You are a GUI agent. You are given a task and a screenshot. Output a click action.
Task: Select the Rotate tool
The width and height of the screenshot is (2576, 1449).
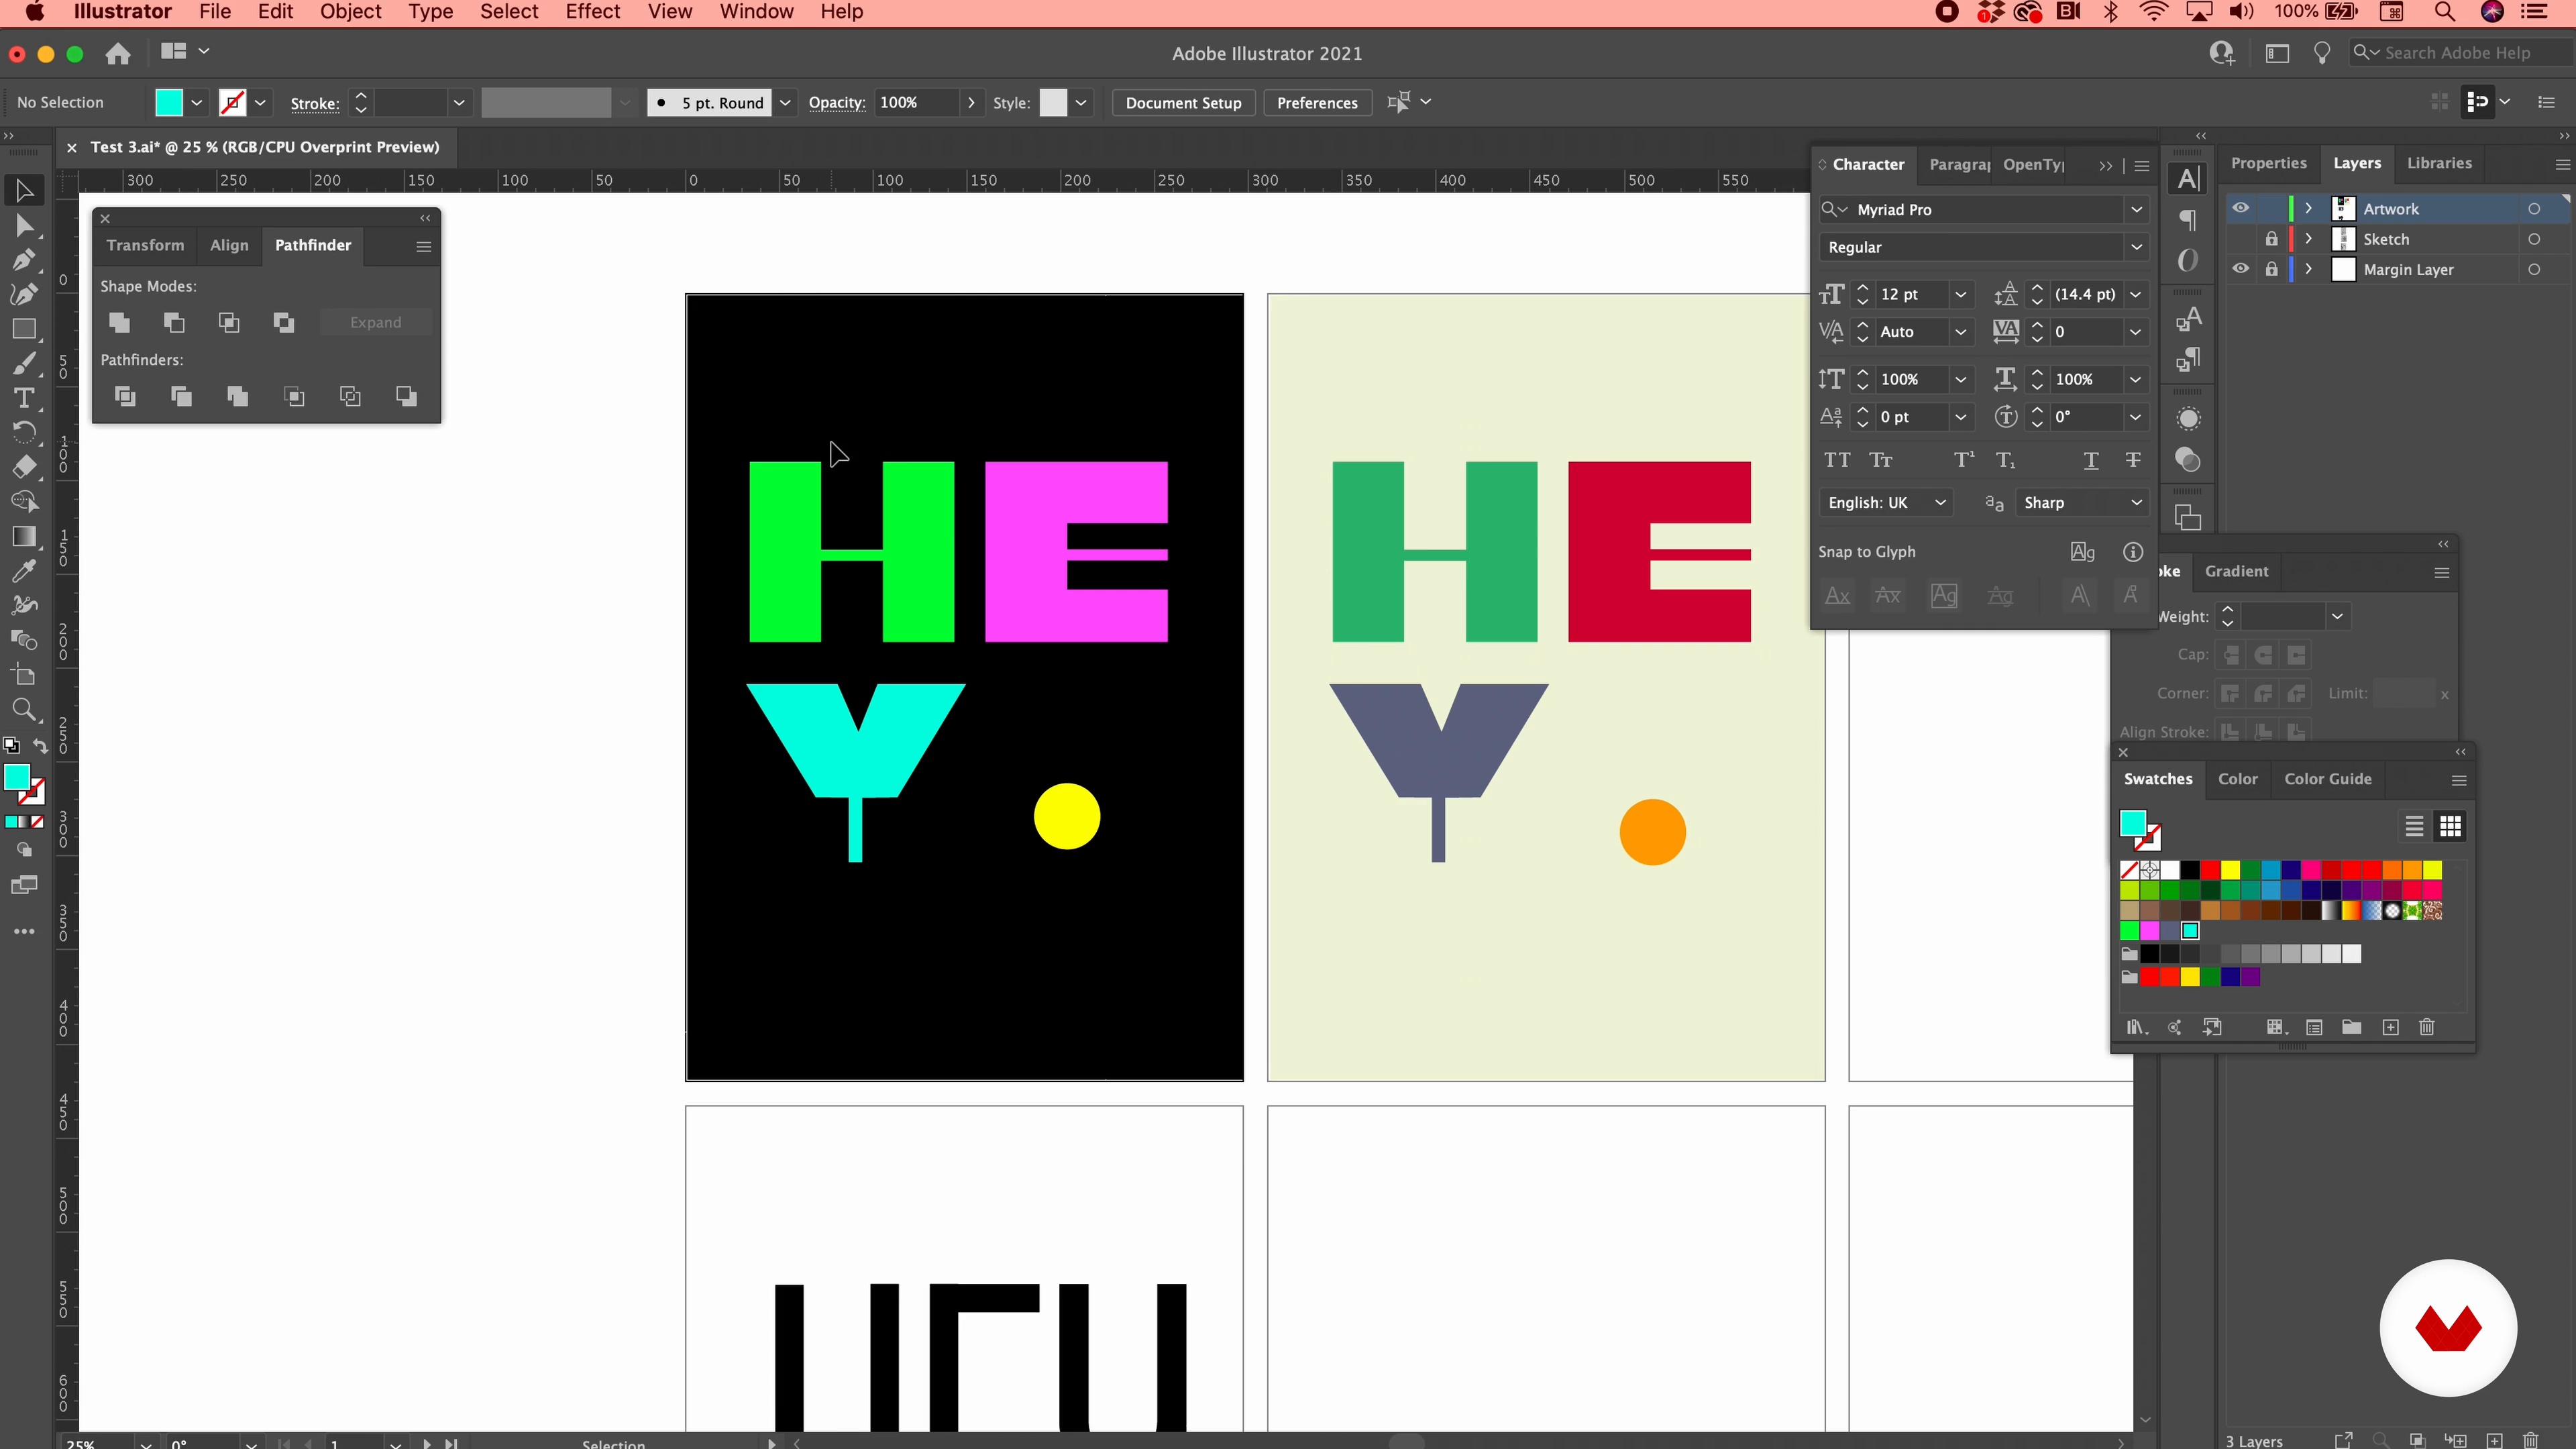24,433
